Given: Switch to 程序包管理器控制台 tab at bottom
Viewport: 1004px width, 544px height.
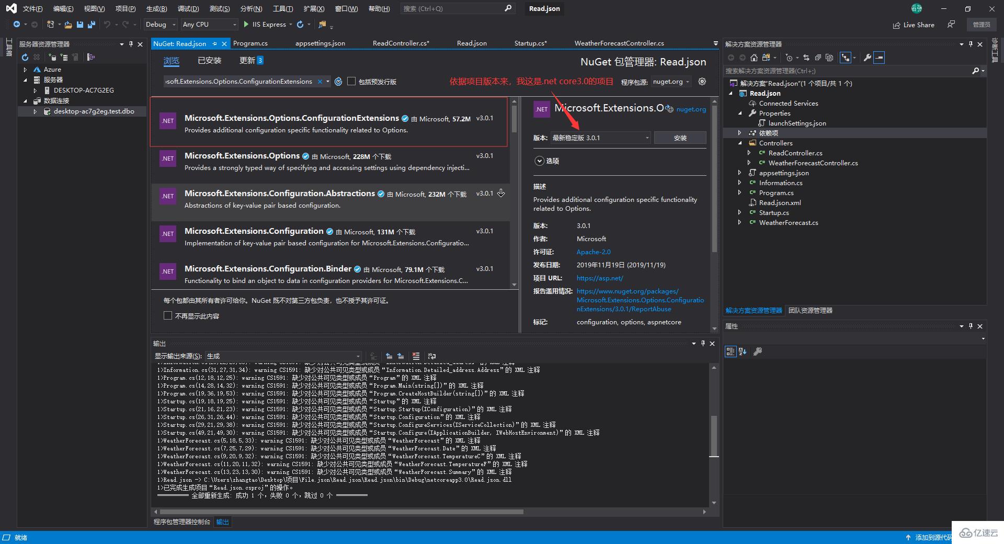Looking at the screenshot, I should pos(182,522).
